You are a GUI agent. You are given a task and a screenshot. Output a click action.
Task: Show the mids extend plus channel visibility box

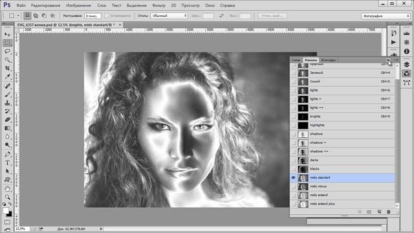pos(293,204)
